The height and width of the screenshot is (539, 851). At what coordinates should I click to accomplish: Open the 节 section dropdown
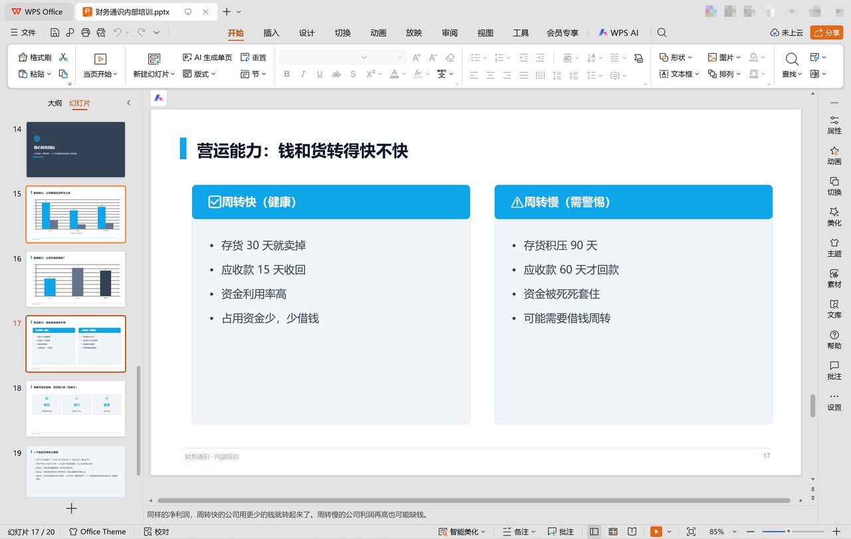tap(264, 74)
